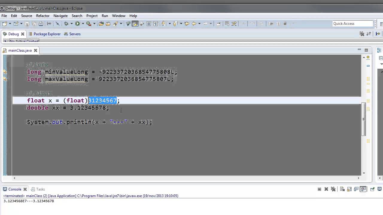Open the Refactor menu
Screen dimensions: 383x215
point(43,16)
